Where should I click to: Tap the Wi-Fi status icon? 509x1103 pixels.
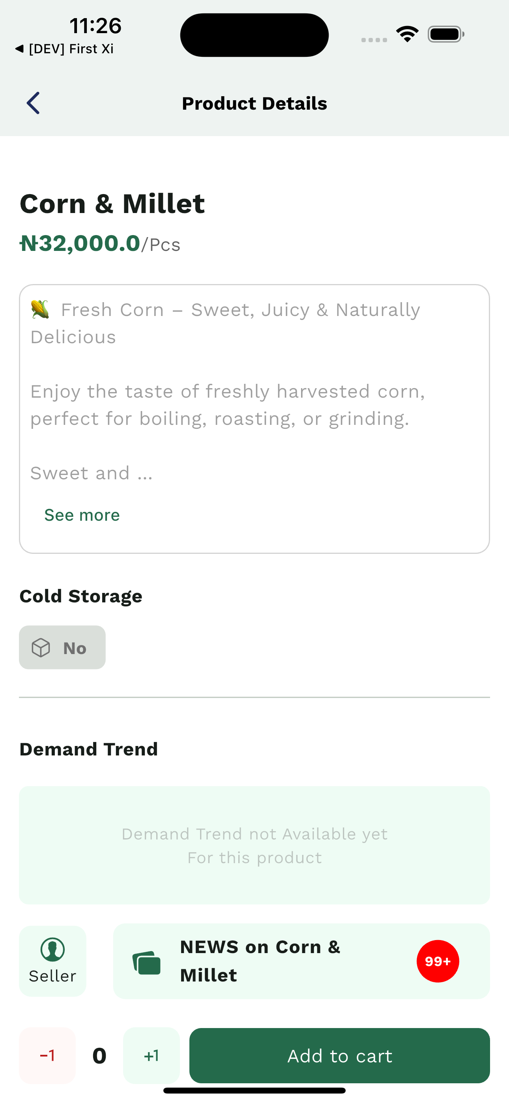(407, 34)
